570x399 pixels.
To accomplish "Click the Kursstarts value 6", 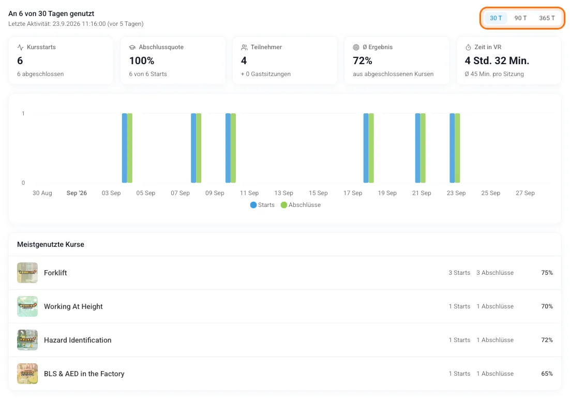I will tap(20, 61).
